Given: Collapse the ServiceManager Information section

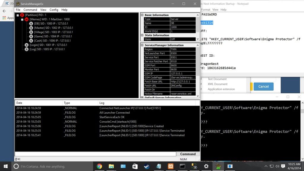Looking at the screenshot, I should (x=142, y=45).
